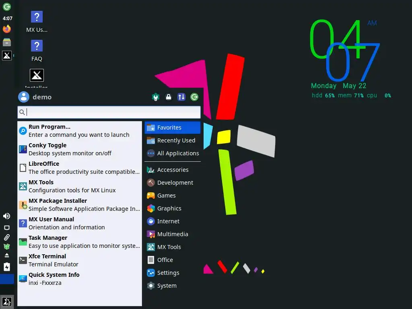Open Xfce Terminal
The width and height of the screenshot is (412, 309).
coord(80,260)
